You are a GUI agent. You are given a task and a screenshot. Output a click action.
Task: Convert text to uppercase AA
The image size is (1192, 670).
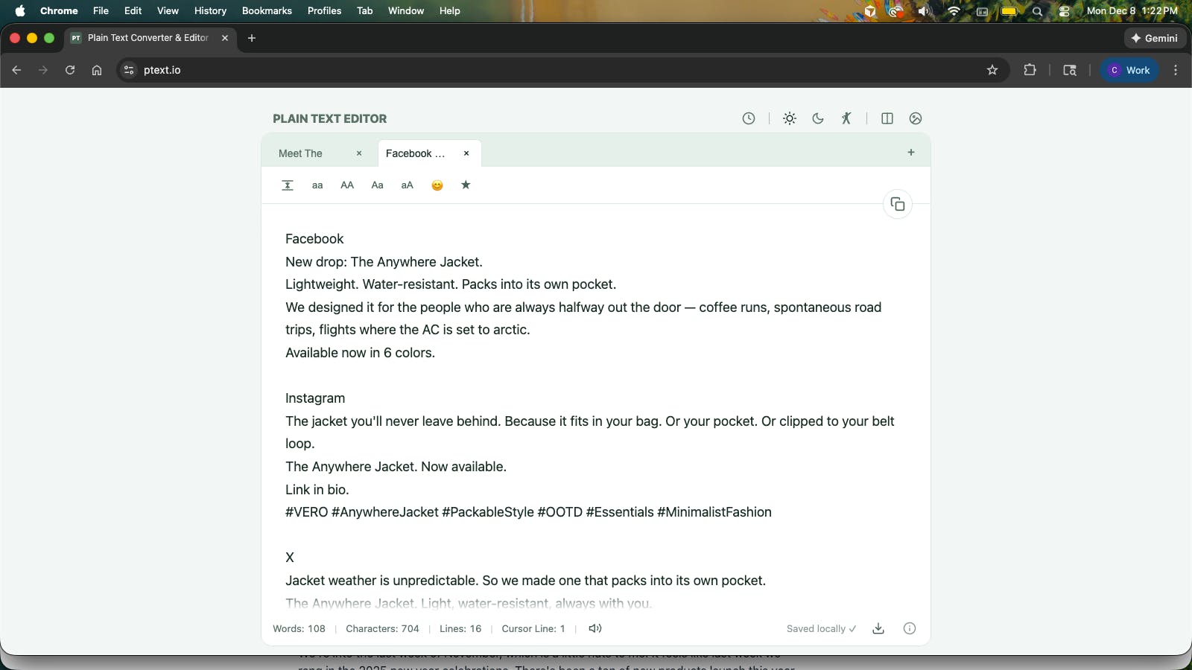click(347, 185)
